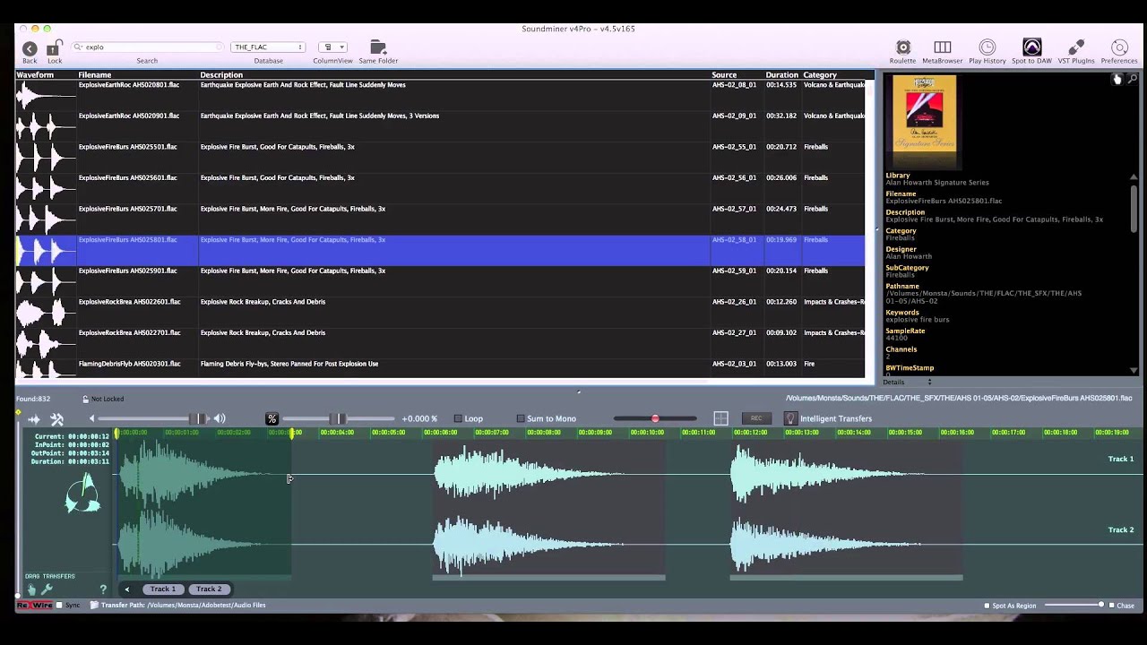Viewport: 1147px width, 645px height.
Task: Click duration 00:32.182 cell
Action: click(780, 116)
